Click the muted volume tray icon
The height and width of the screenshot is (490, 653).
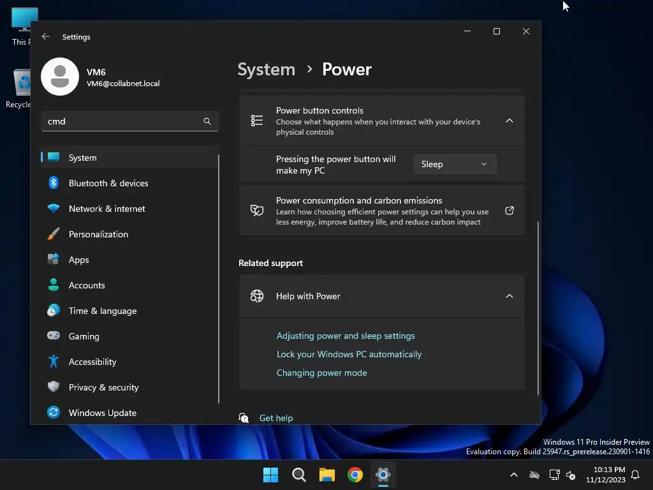[x=571, y=475]
